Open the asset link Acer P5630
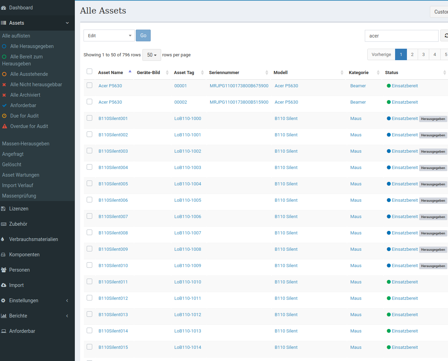The image size is (448, 361). [x=110, y=86]
